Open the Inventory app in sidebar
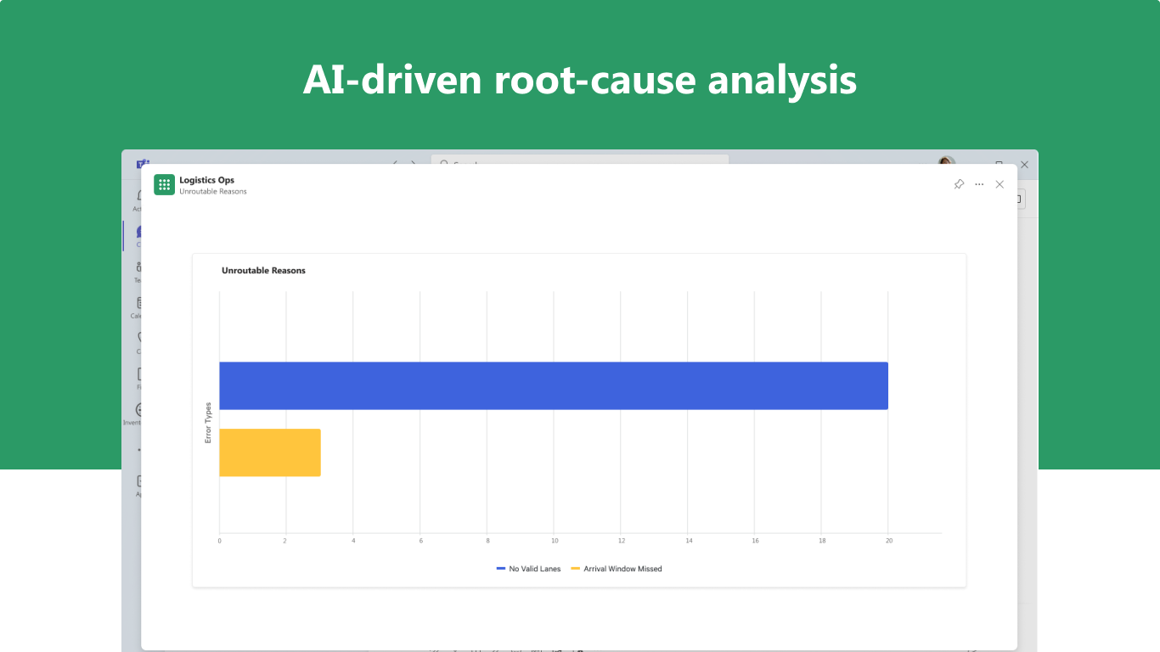Image resolution: width=1160 pixels, height=652 pixels. coord(134,414)
